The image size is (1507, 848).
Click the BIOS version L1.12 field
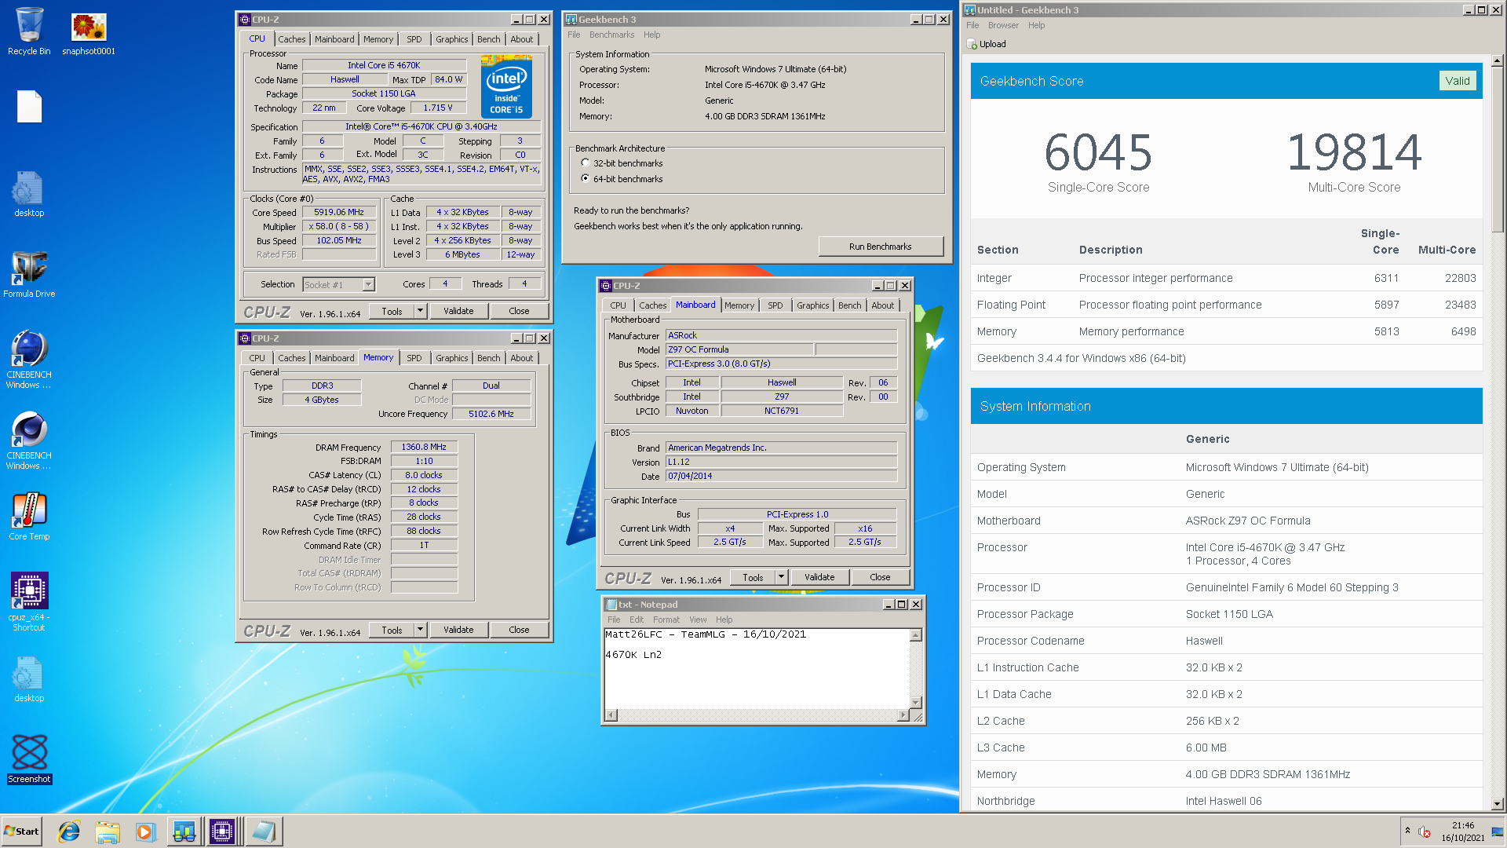781,462
